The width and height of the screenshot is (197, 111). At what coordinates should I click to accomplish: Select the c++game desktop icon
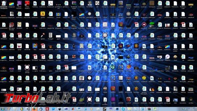coord(35,68)
